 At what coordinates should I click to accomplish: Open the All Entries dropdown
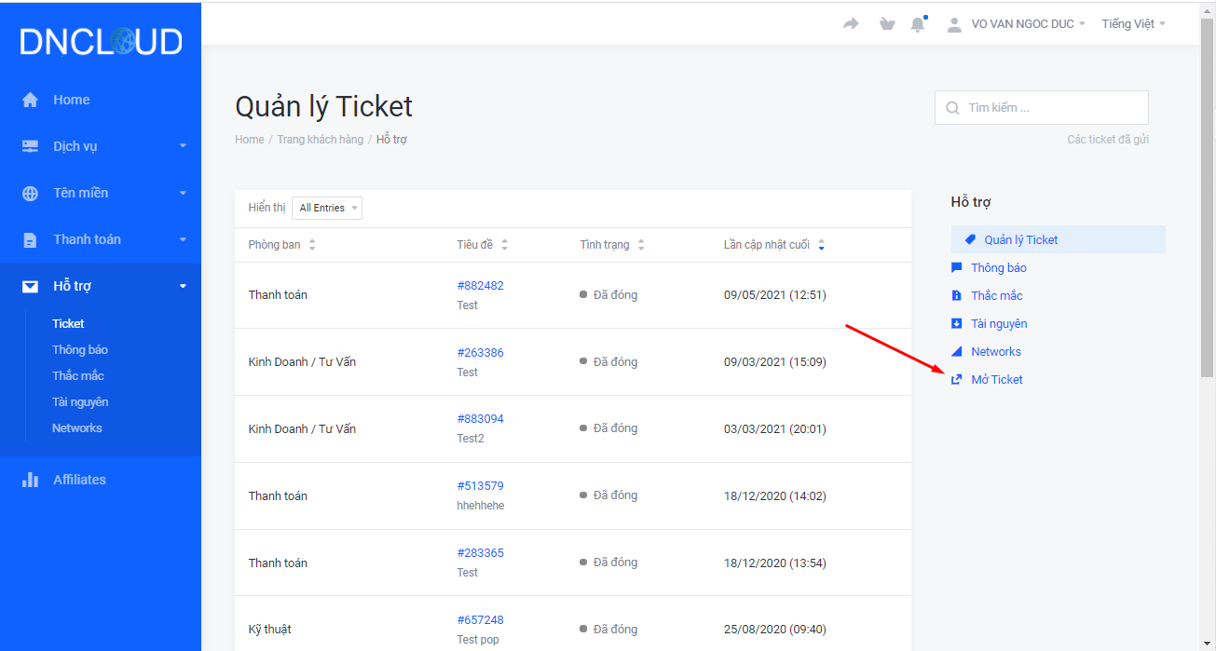pyautogui.click(x=327, y=208)
